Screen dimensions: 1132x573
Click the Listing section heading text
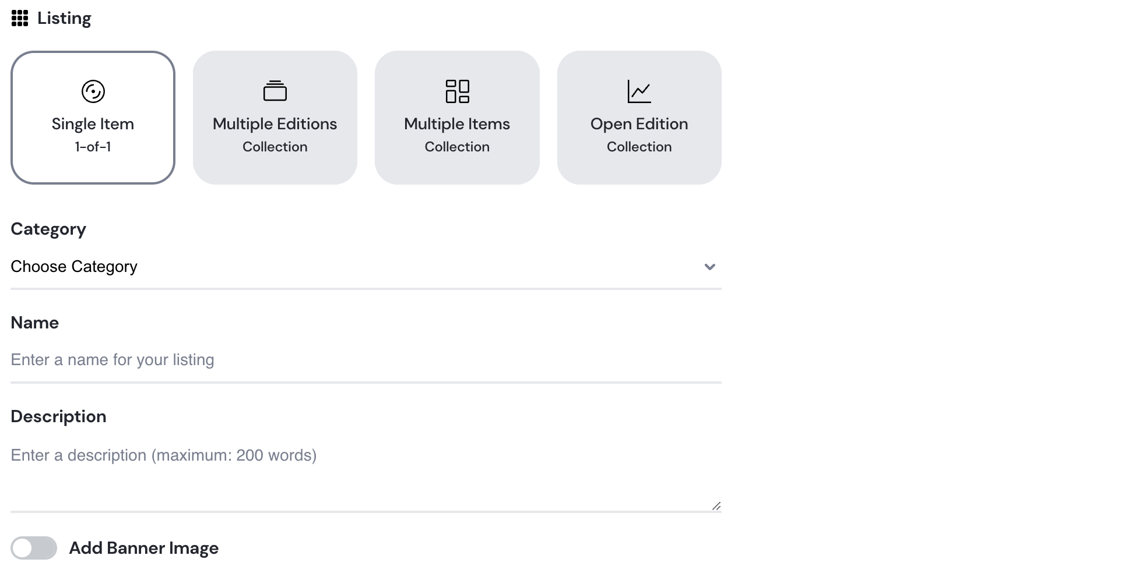64,19
